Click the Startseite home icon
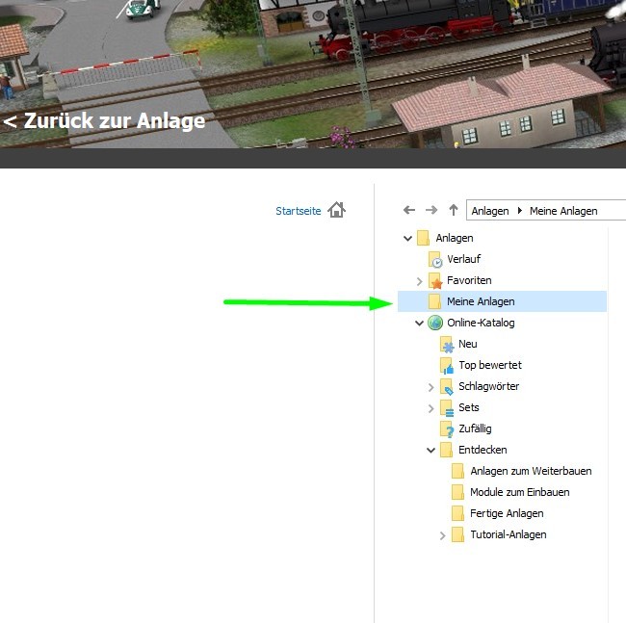 point(336,210)
